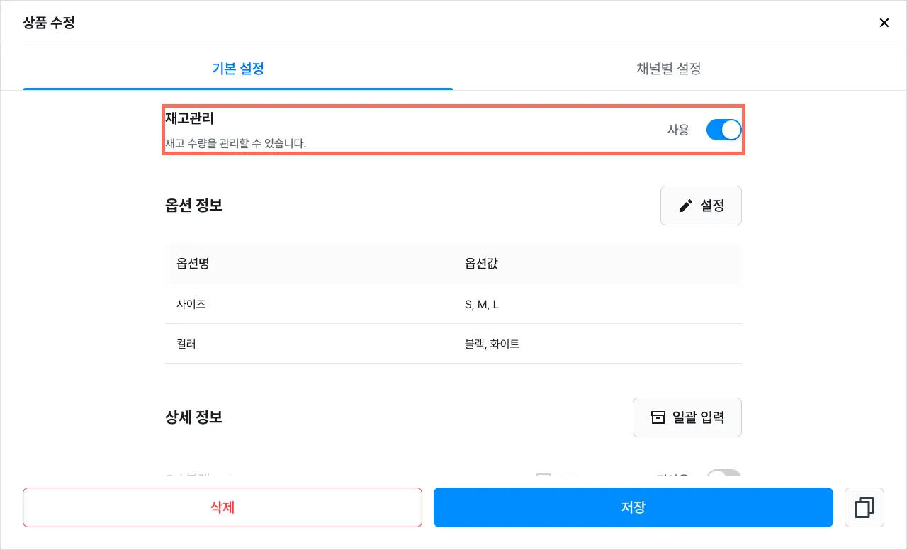Click the 옵션명 column header

coord(193,264)
